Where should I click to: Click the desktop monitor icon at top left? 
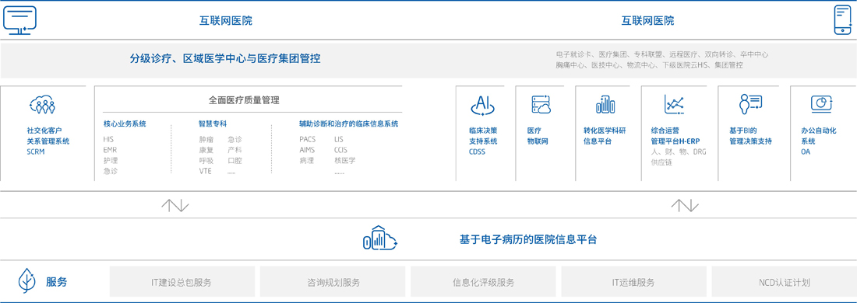pos(19,21)
